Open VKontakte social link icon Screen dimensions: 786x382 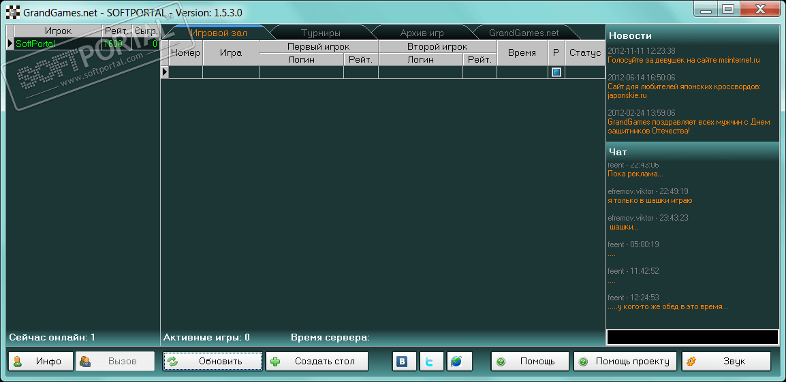pyautogui.click(x=404, y=362)
